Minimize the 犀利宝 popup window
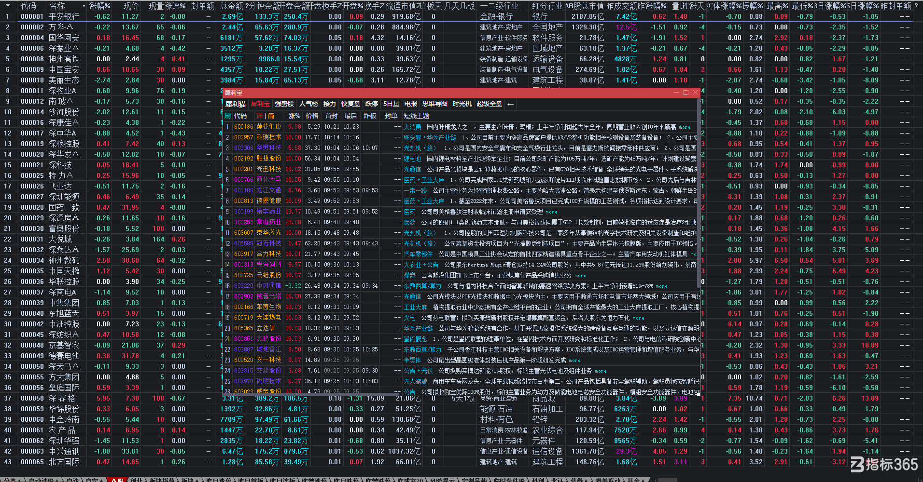 point(676,93)
